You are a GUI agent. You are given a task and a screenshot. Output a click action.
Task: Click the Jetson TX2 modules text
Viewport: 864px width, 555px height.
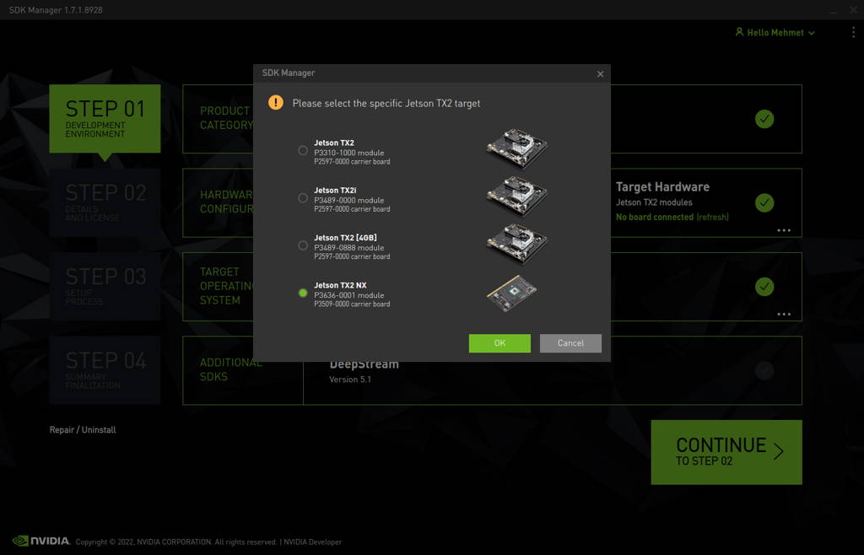pos(654,202)
